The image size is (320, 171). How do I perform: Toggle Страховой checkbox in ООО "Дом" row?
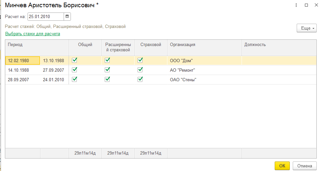tap(140, 61)
